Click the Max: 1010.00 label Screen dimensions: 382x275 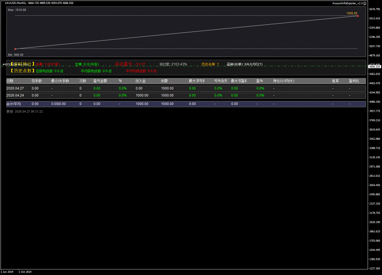tap(17, 10)
